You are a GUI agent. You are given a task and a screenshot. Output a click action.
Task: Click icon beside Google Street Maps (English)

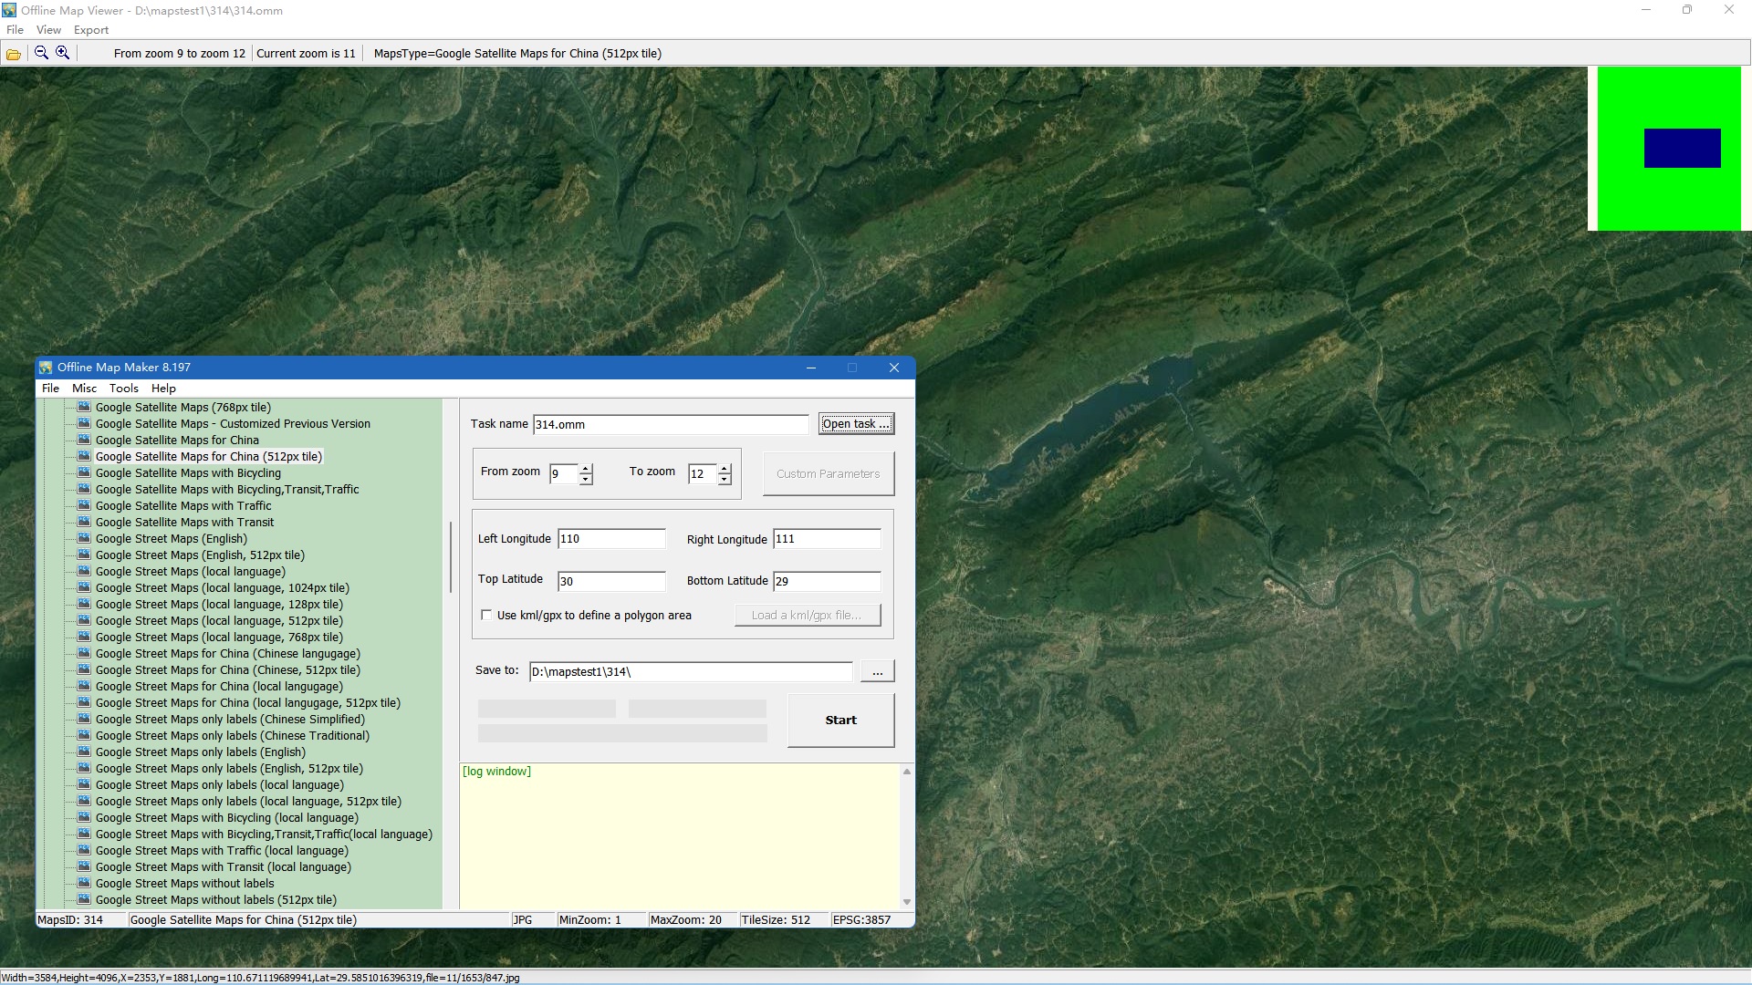click(x=84, y=538)
